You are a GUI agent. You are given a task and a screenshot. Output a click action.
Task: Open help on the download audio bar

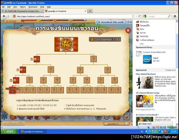point(128,22)
